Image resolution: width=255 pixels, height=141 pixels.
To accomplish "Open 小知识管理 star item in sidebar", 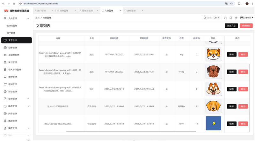I will pyautogui.click(x=13, y=55).
